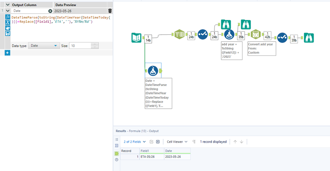Click the Record column header
330x171 pixels.
[130, 151]
